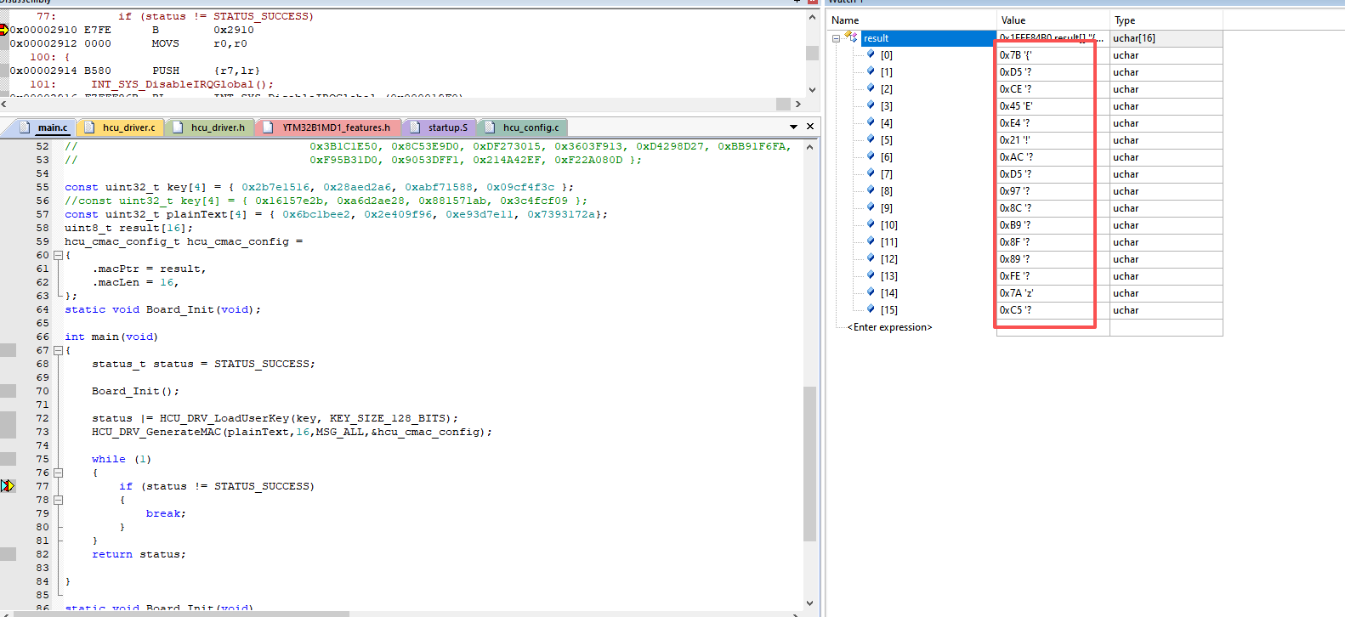Screen dimensions: 1345x617
Task: Click the diamond icon beside element [7]
Action: (x=871, y=173)
